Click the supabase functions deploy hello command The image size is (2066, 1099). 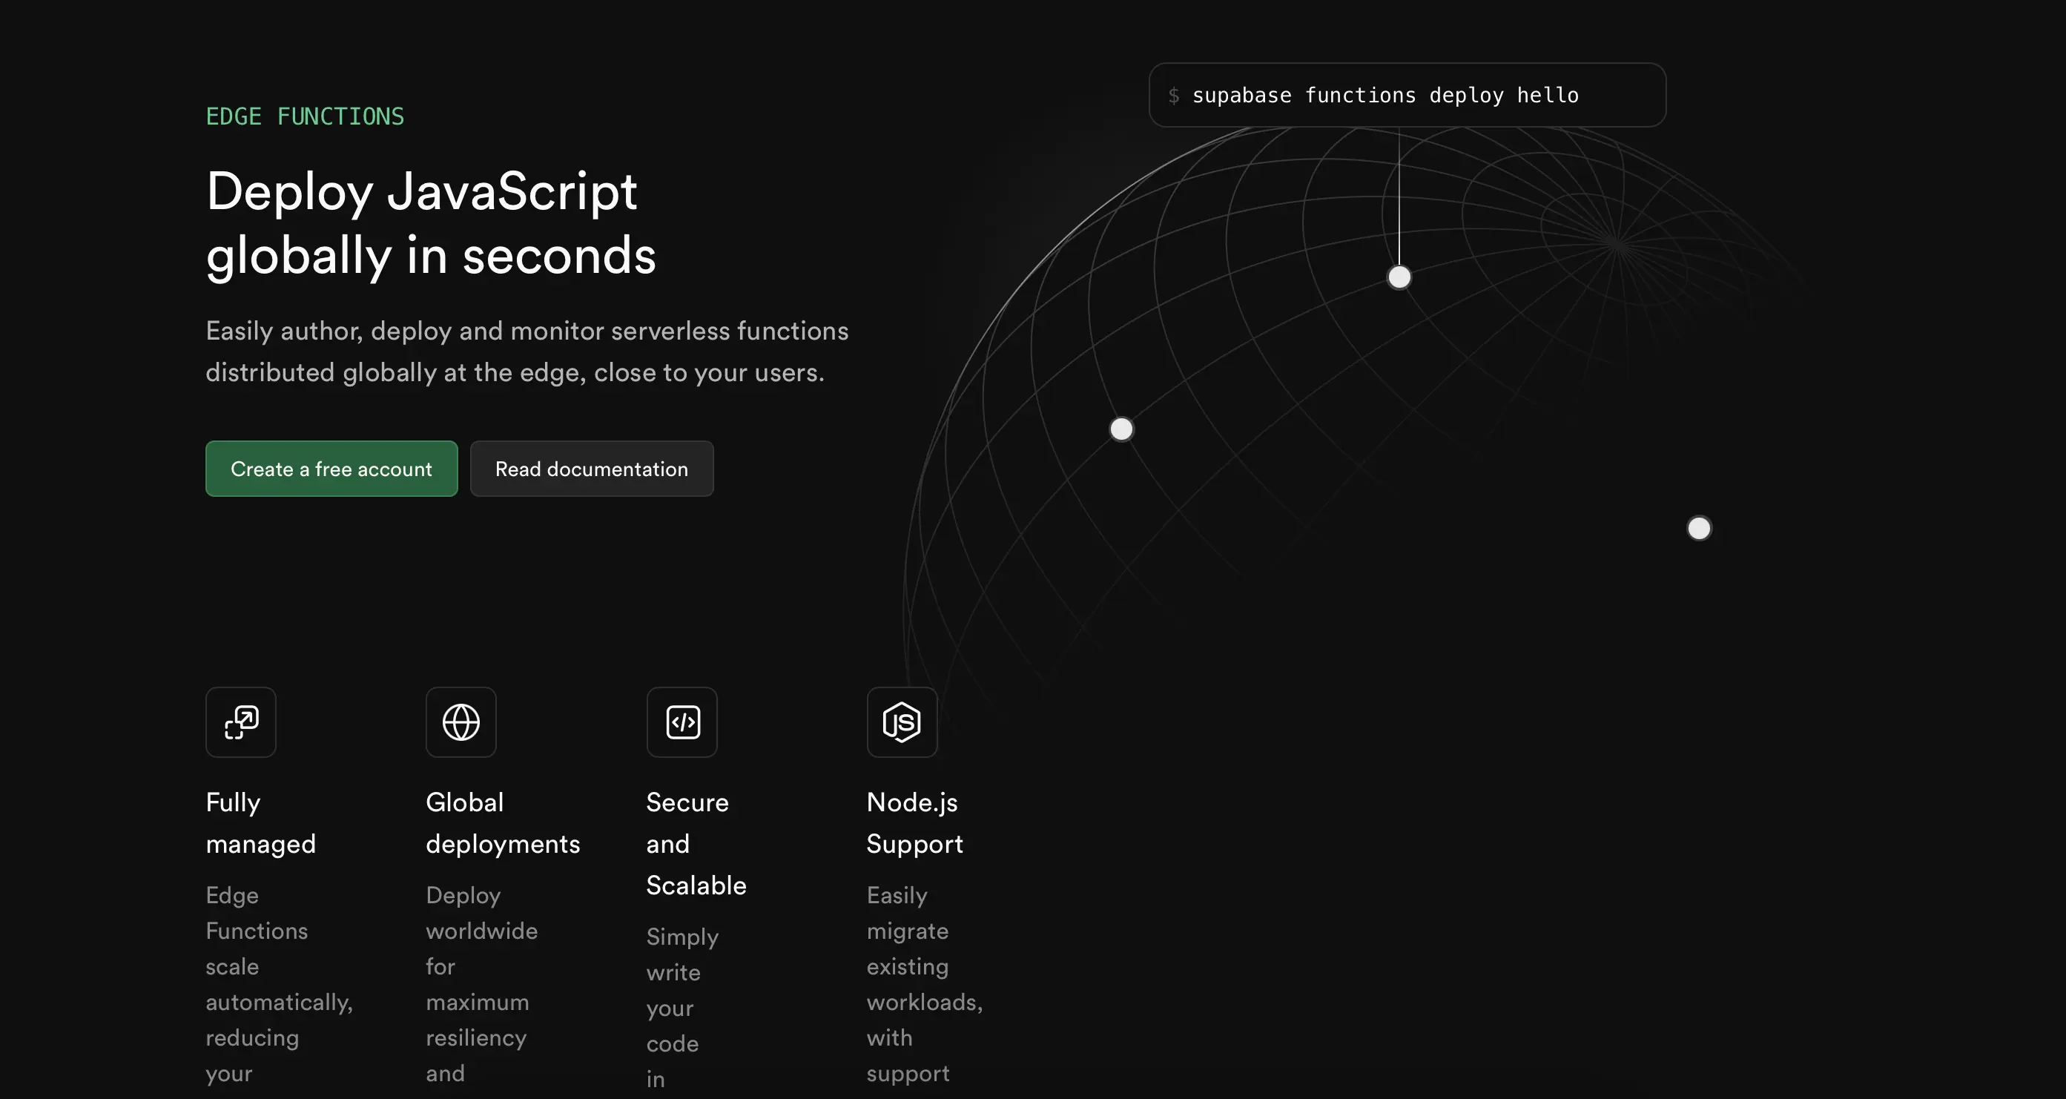(x=1385, y=96)
